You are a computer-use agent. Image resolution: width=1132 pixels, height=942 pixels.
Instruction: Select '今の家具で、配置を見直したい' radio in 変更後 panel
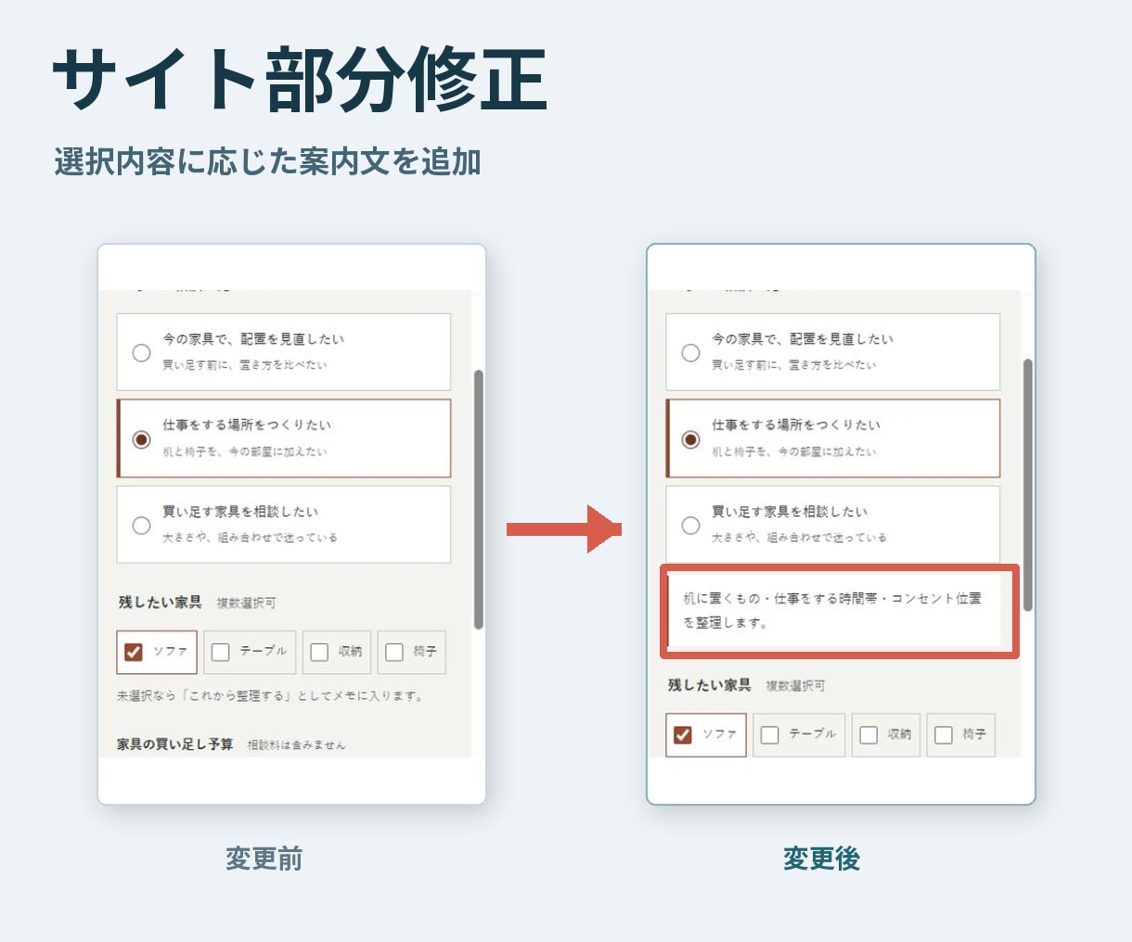(x=690, y=352)
